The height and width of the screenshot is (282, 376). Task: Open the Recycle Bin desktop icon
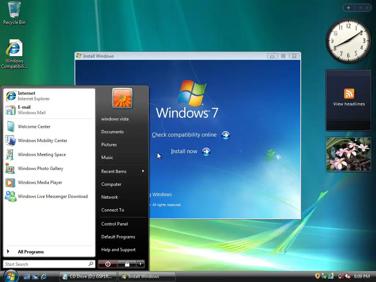click(x=14, y=13)
